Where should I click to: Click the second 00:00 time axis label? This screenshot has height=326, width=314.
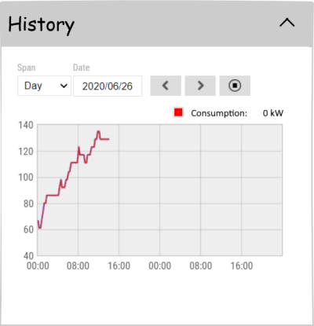point(160,266)
